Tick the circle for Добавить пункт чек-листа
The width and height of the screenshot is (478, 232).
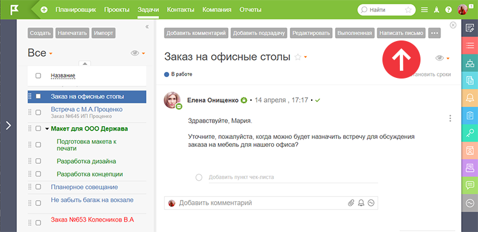198,177
